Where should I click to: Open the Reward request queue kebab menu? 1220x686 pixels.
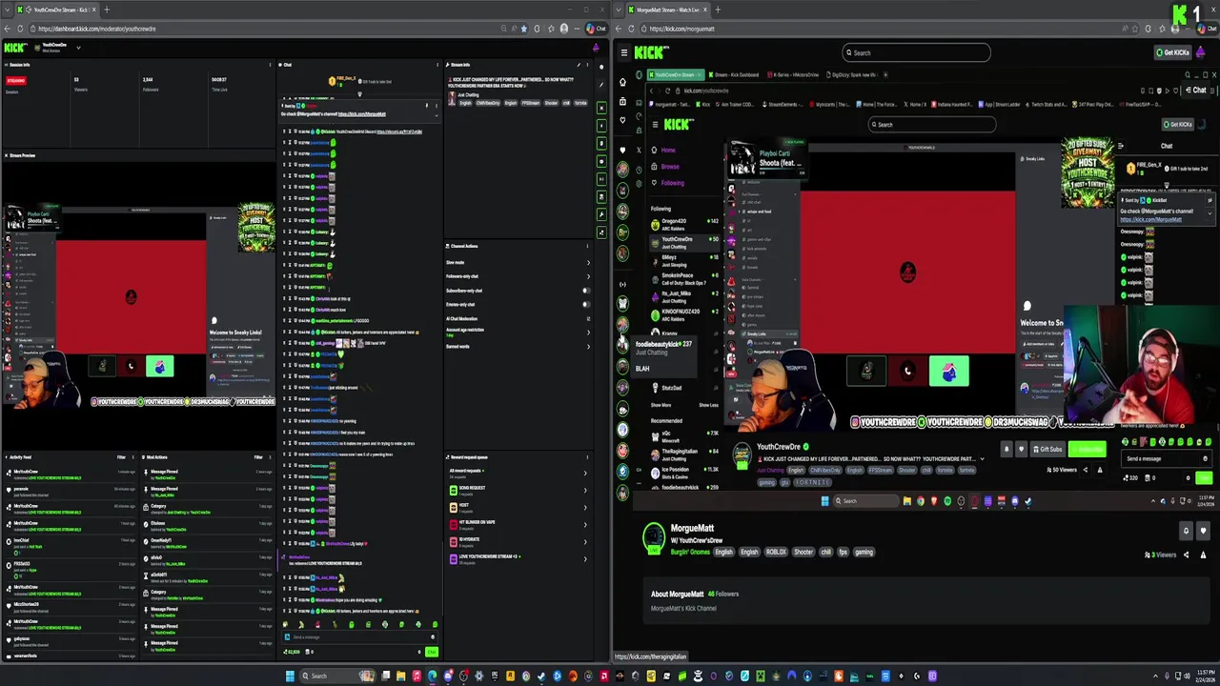588,457
